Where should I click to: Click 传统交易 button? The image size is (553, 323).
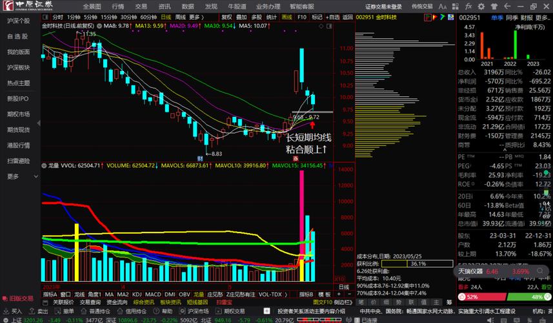tap(423, 6)
